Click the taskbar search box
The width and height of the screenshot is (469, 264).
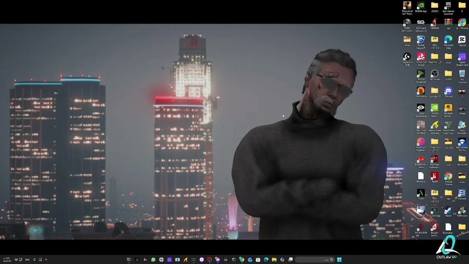pyautogui.click(x=315, y=260)
